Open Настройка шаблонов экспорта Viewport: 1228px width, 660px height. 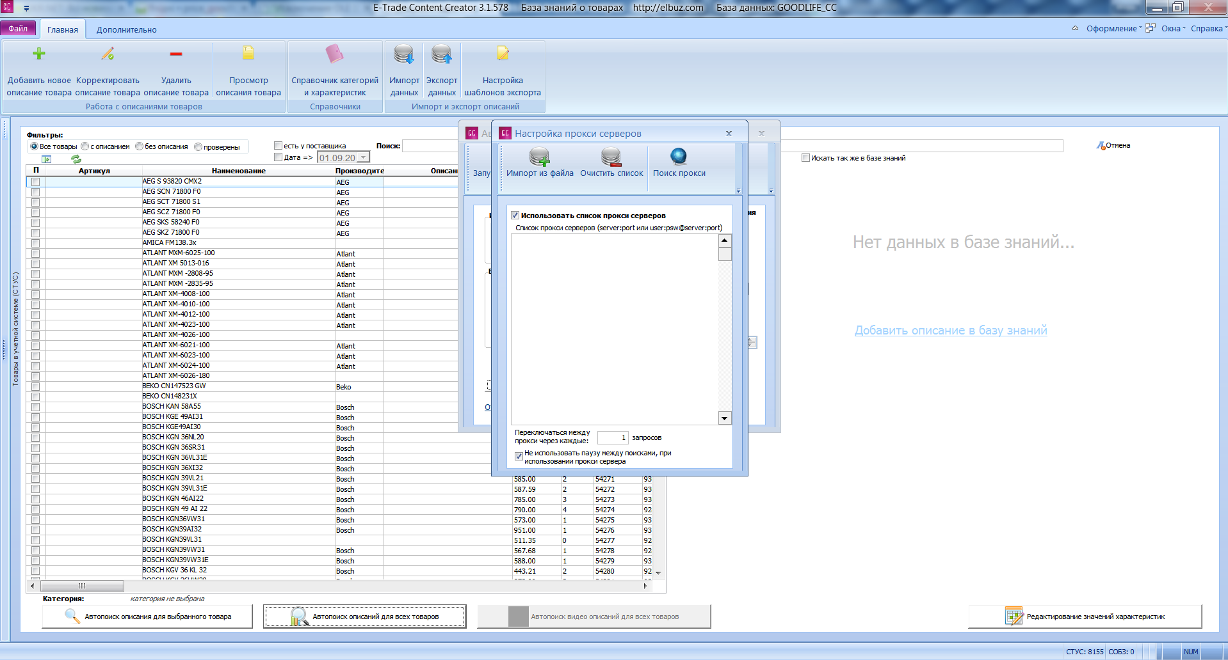point(503,70)
